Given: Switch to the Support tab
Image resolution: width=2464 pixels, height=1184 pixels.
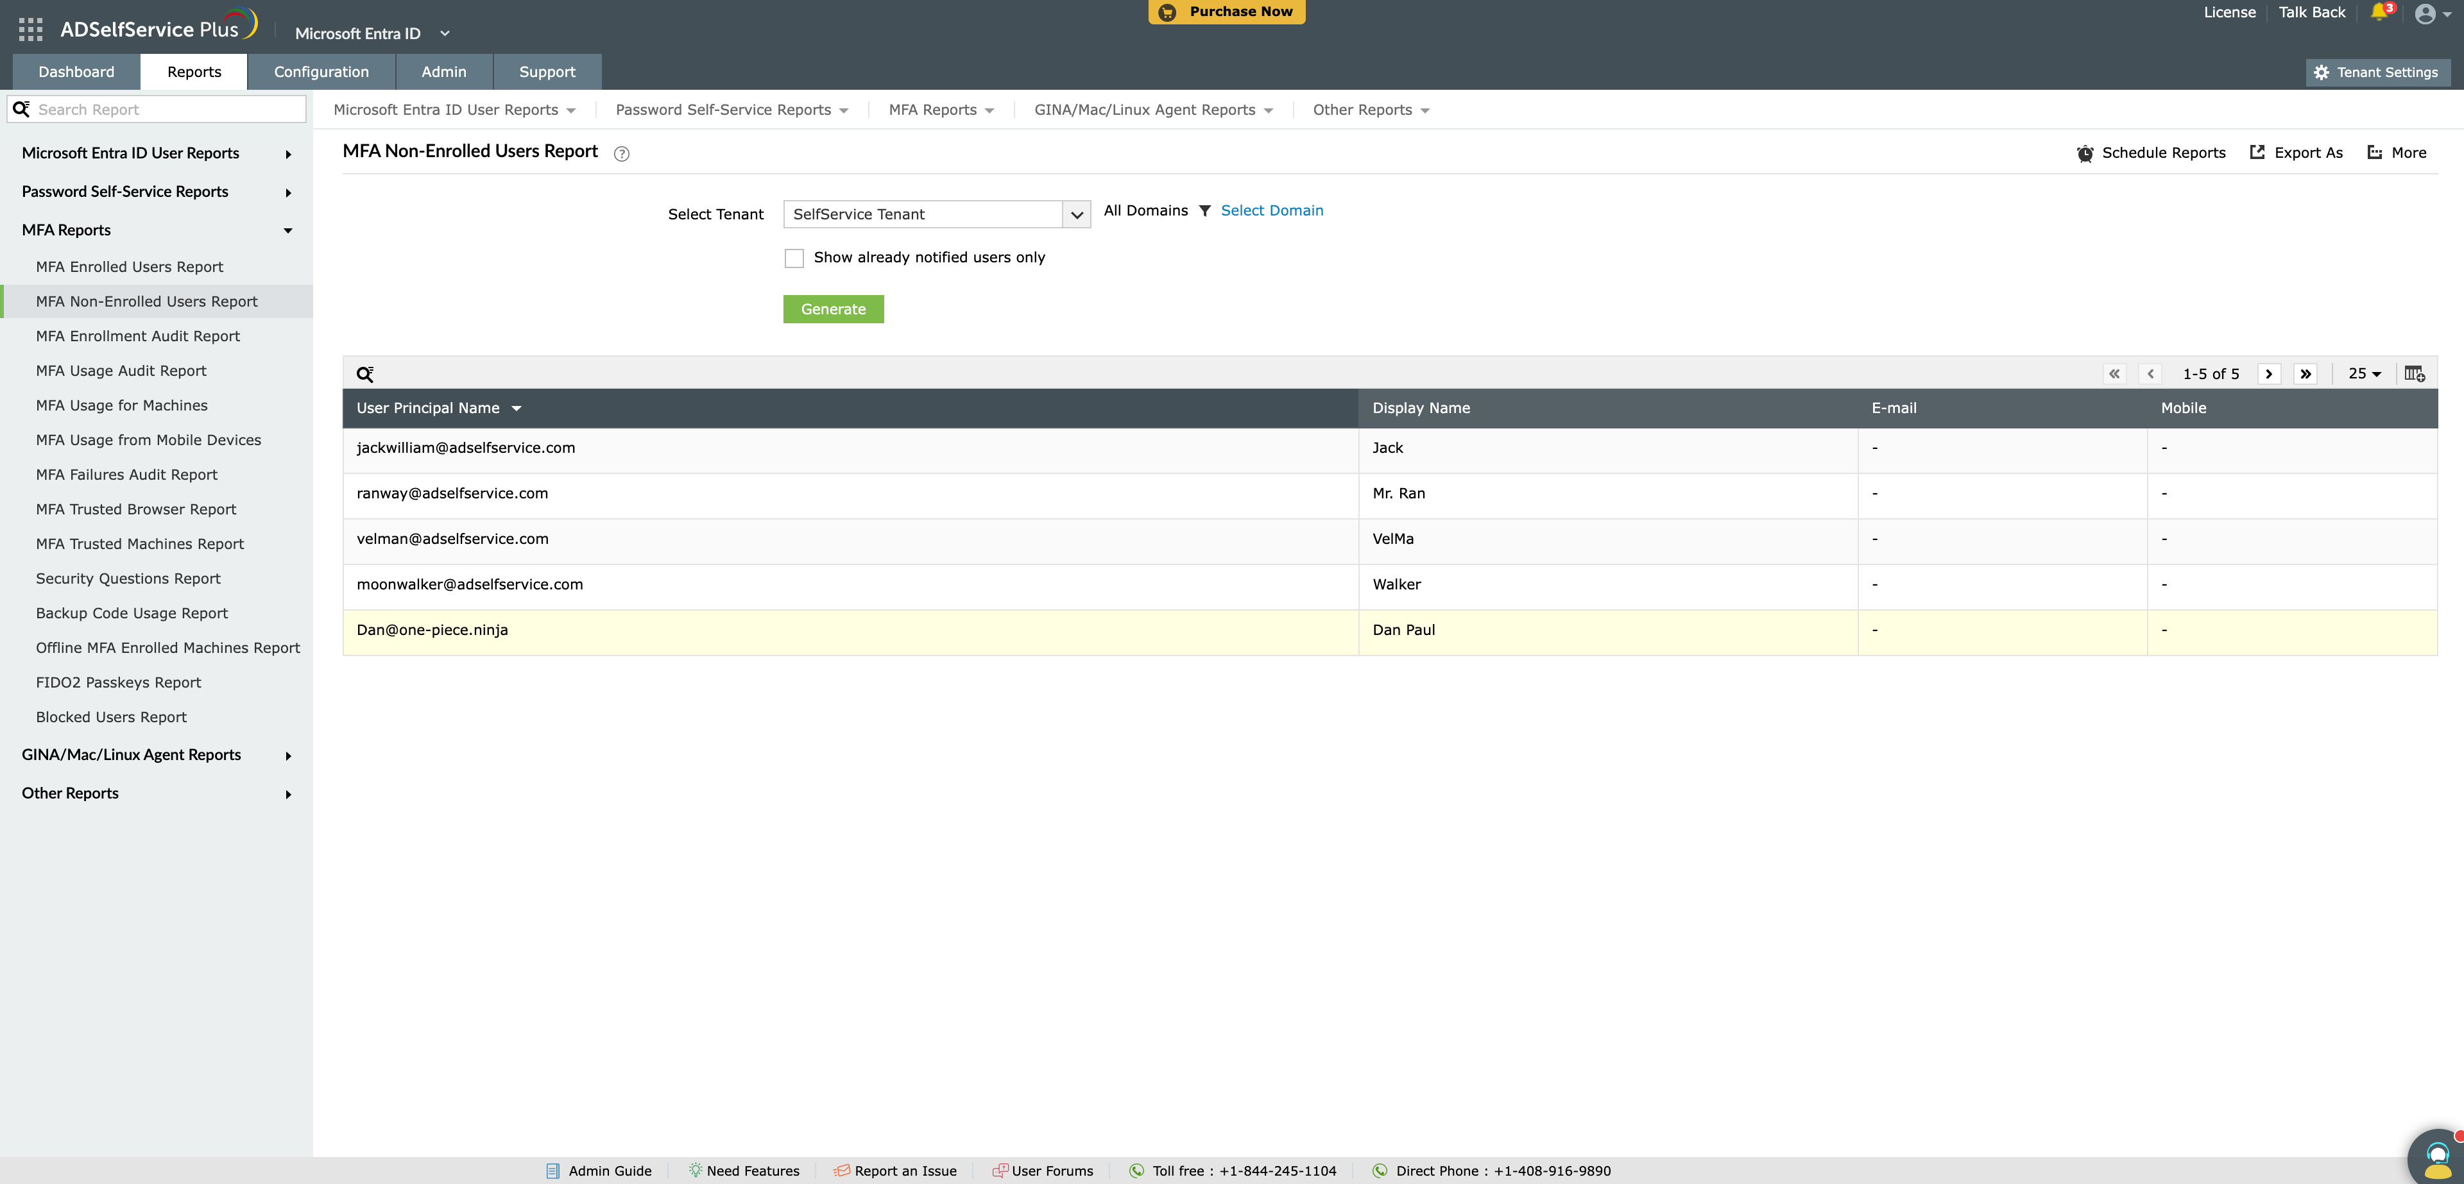Looking at the screenshot, I should tap(547, 72).
